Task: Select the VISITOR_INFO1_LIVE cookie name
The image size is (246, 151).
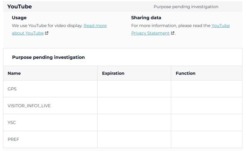Action: [x=29, y=106]
